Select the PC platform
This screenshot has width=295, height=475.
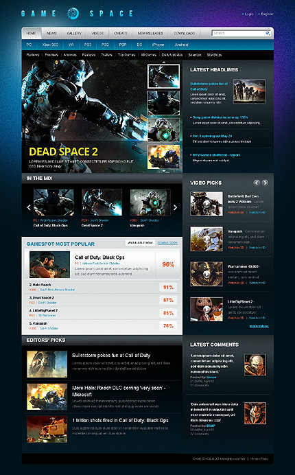click(x=29, y=45)
